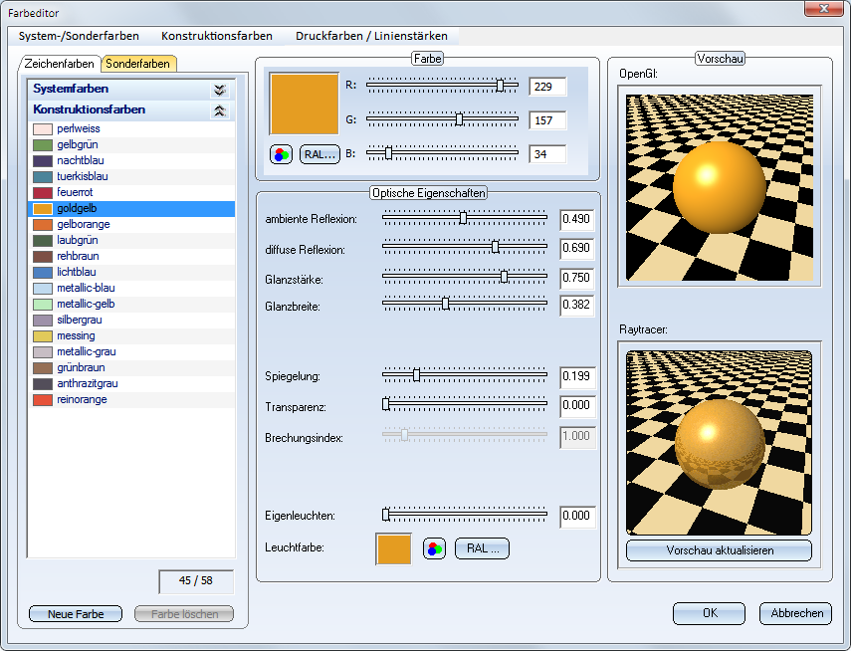Screen dimensions: 851x651
Task: Click the tuerkisblau color icon
Action: (42, 177)
